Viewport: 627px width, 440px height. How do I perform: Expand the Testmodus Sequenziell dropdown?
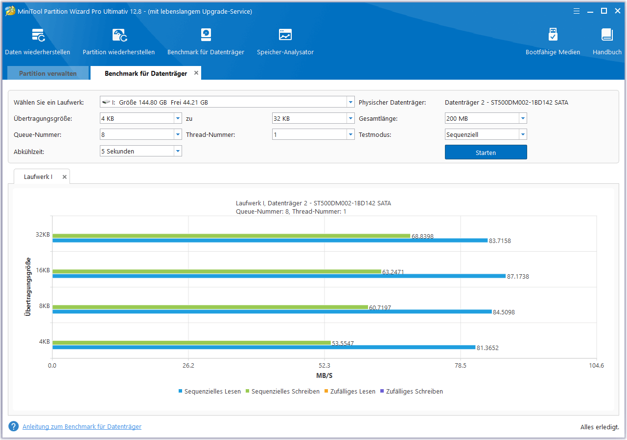[523, 135]
